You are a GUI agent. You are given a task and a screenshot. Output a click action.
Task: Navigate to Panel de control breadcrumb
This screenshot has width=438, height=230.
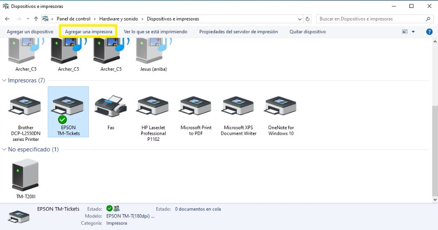point(73,19)
